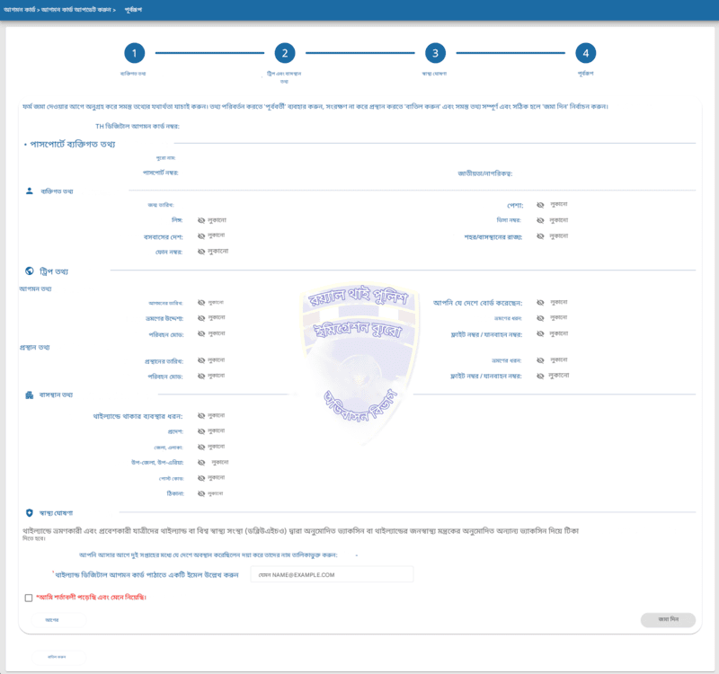Reveal the hidden province (প্রদেশ) value
719x674 pixels.
pos(201,431)
